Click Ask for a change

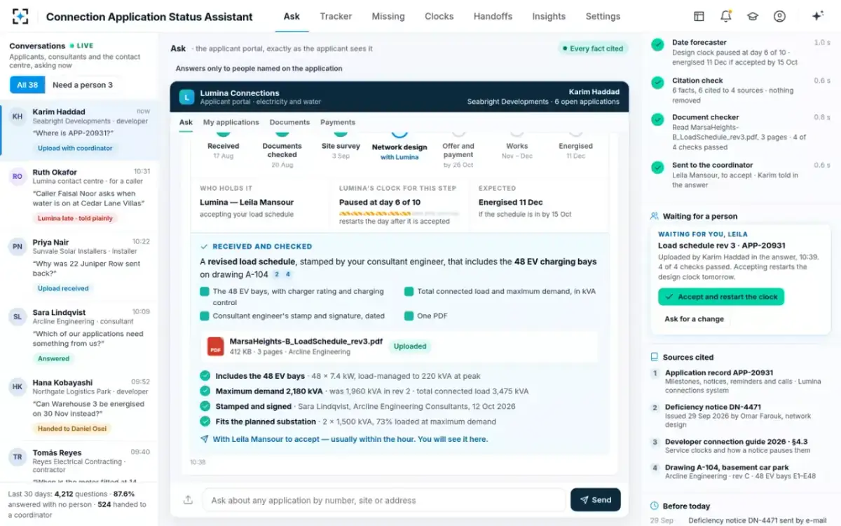(x=694, y=319)
